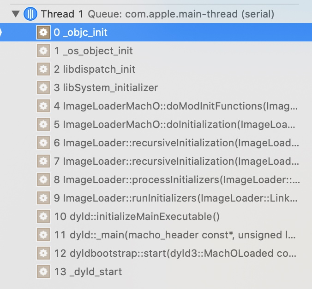The height and width of the screenshot is (289, 312).
Task: Select frame 11 dyld::_main
Action: (156, 235)
